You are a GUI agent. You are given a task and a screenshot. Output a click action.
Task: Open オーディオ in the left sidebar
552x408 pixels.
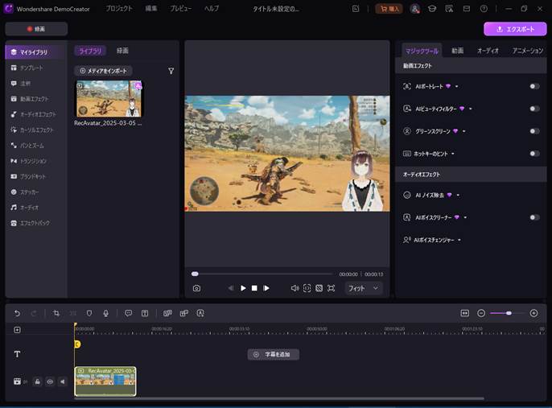click(x=36, y=208)
